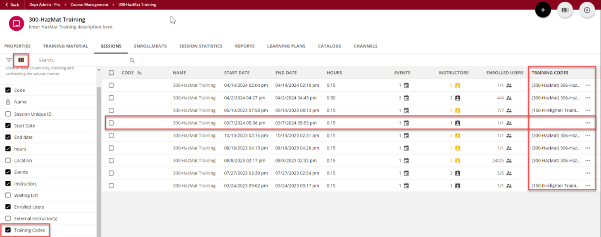Image resolution: width=601 pixels, height=237 pixels.
Task: Click the filter list icon
Action: [9, 60]
